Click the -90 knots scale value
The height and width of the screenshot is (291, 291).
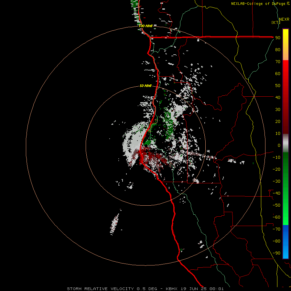pos(276,253)
